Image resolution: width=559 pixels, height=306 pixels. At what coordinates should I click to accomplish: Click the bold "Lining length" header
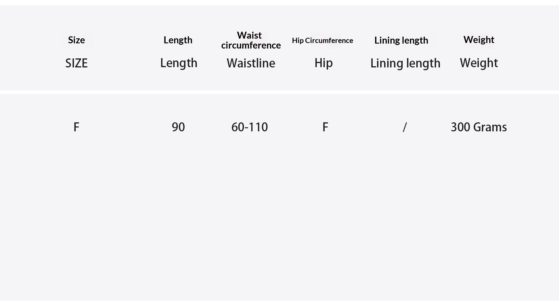pos(401,40)
